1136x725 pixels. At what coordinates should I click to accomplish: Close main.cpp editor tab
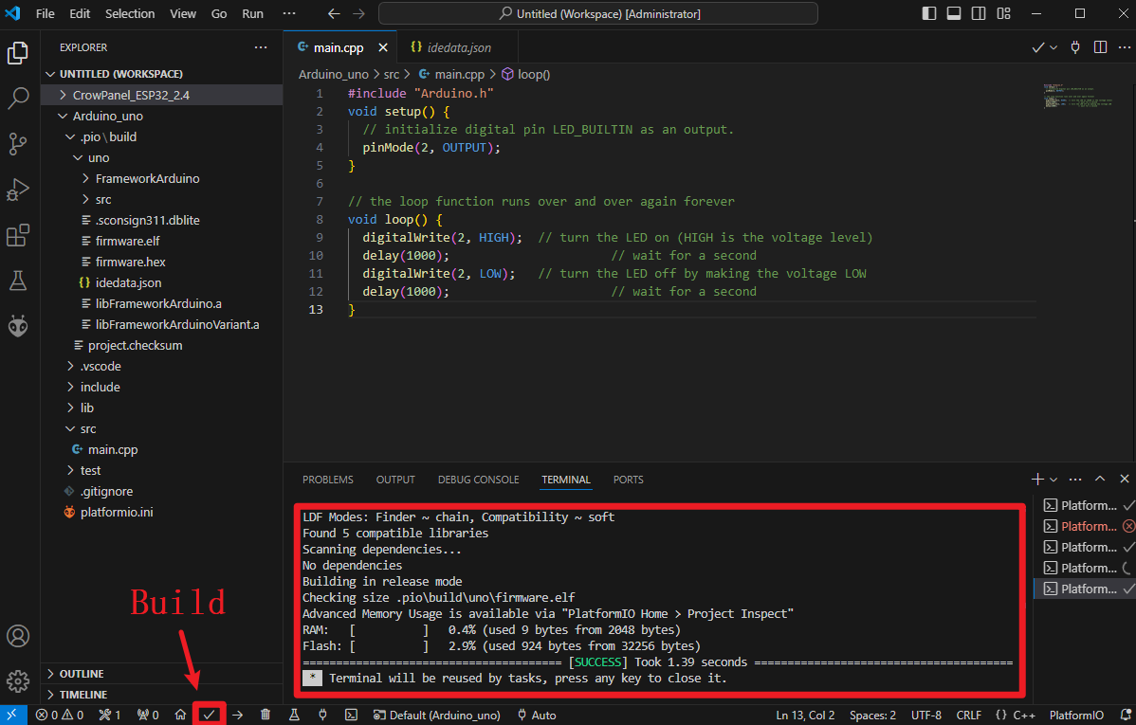[x=382, y=47]
